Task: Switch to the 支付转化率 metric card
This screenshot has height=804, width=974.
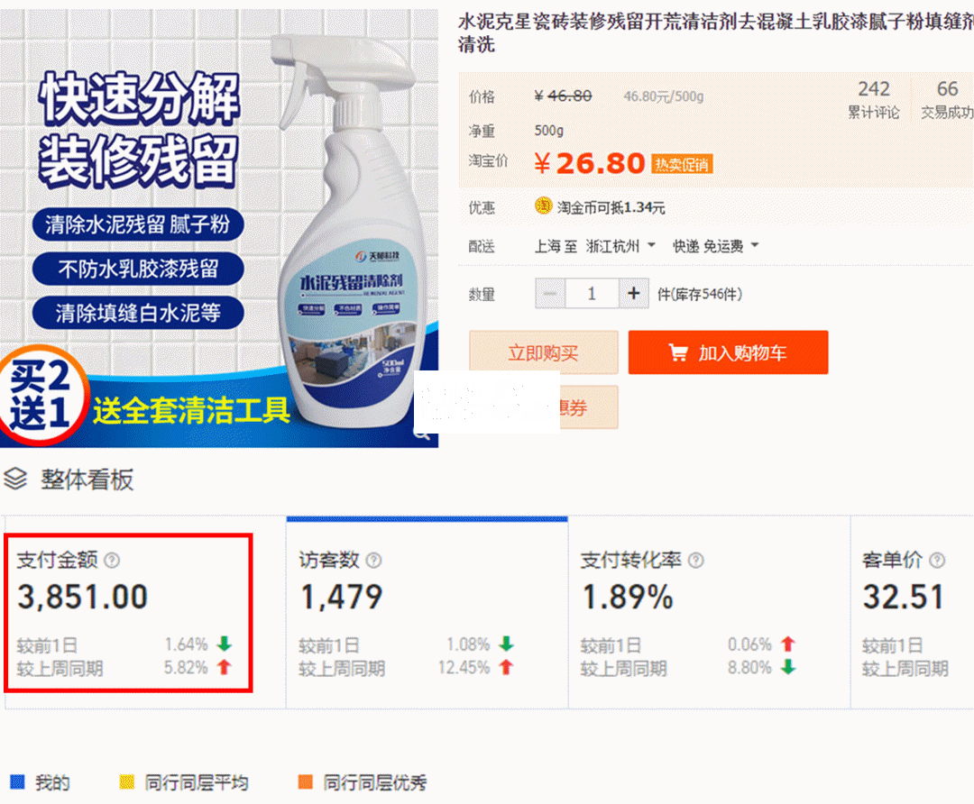Action: (x=709, y=613)
